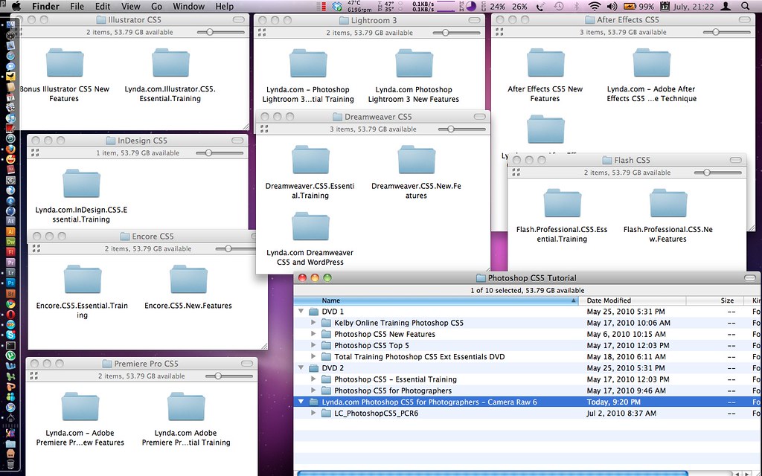Select the Photoshop CS5 Top 5 row
Viewport: 762px width, 476px height.
pos(528,345)
